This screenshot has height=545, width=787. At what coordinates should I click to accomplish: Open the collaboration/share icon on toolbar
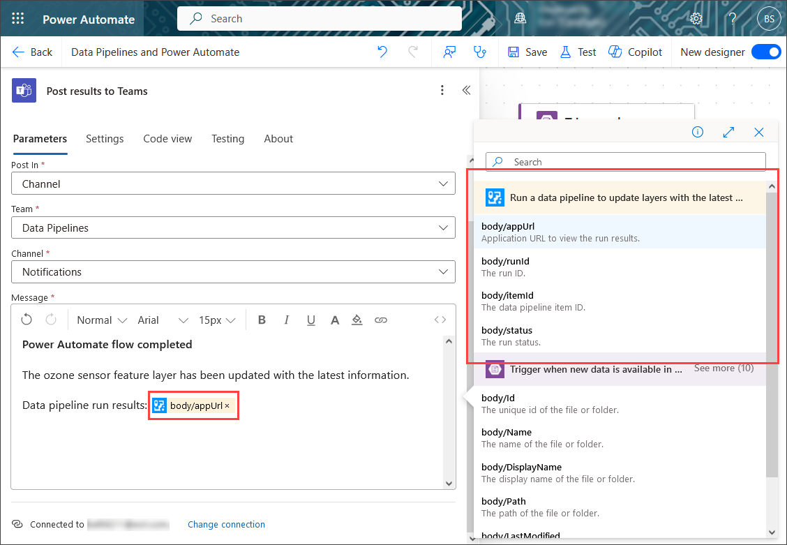449,52
